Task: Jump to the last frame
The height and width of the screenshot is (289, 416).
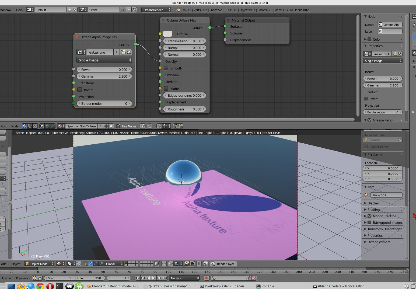Action: point(165,278)
